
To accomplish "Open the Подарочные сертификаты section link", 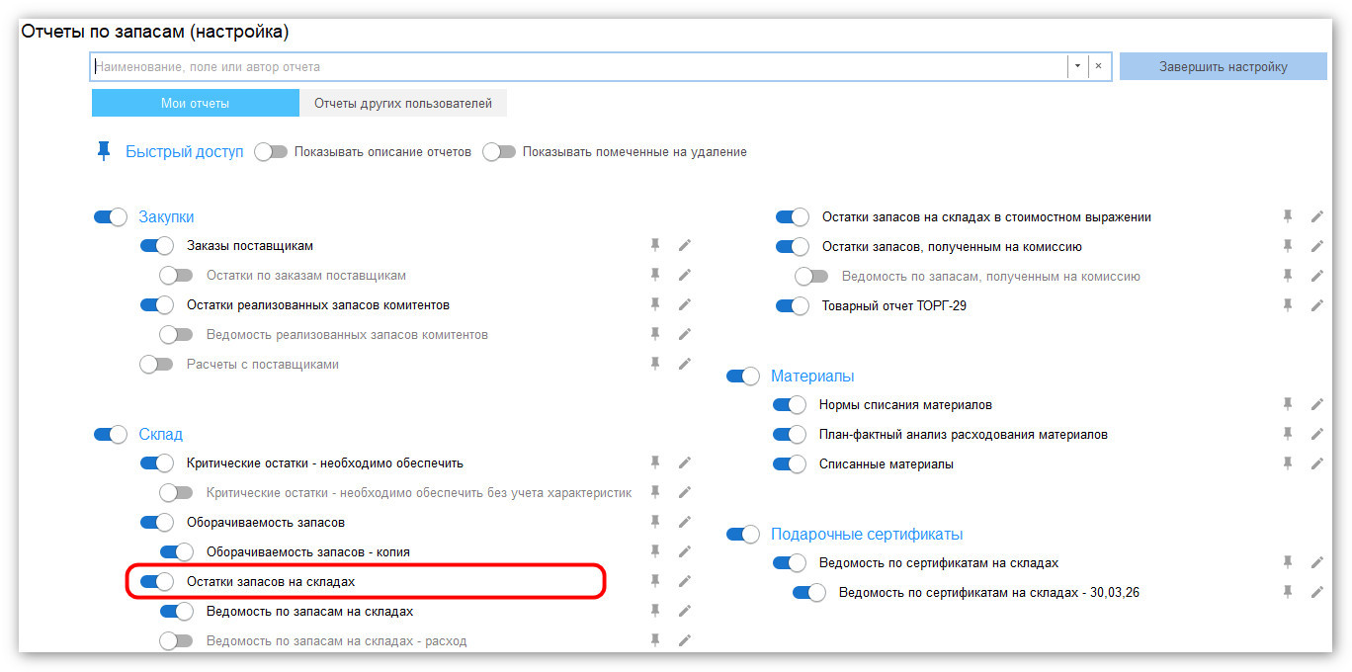I will pos(867,534).
